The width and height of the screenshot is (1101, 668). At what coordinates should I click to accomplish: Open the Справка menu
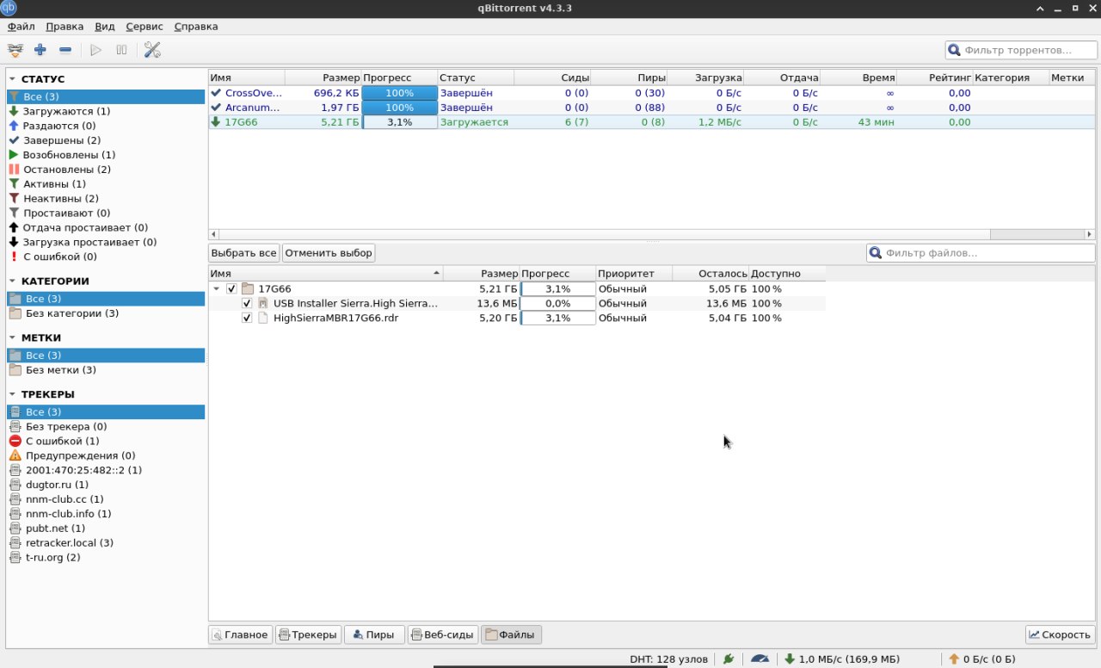[x=195, y=27]
